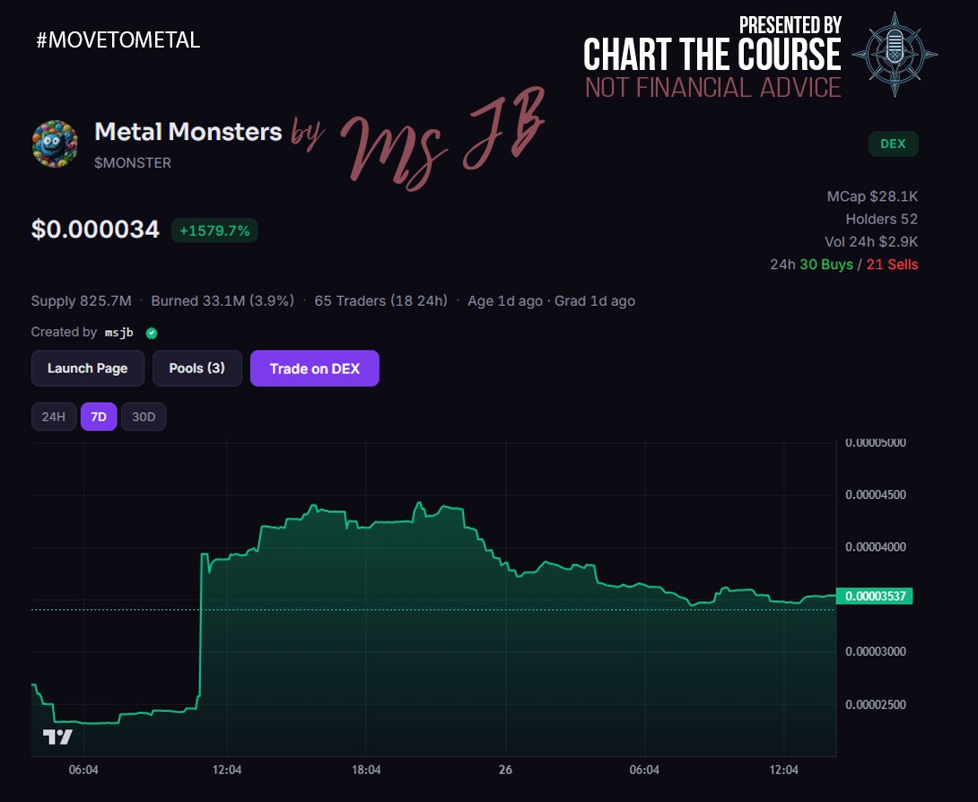Click Trade on DEX

tap(315, 368)
